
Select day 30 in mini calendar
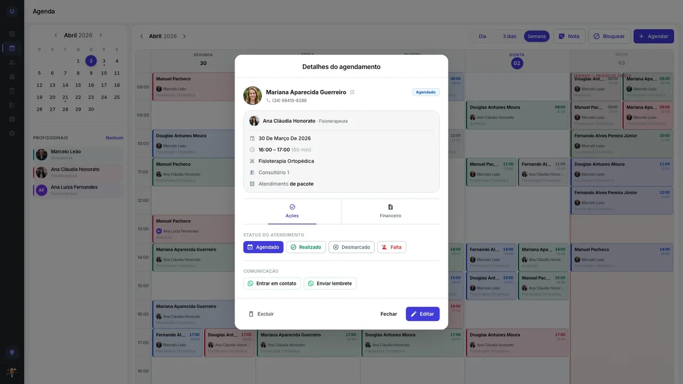tap(91, 109)
